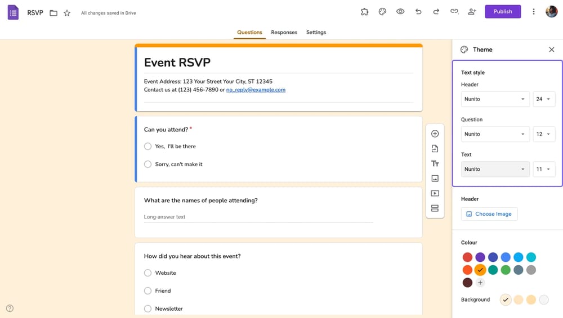The width and height of the screenshot is (563, 318).
Task: Click the purple Publish button
Action: click(502, 11)
